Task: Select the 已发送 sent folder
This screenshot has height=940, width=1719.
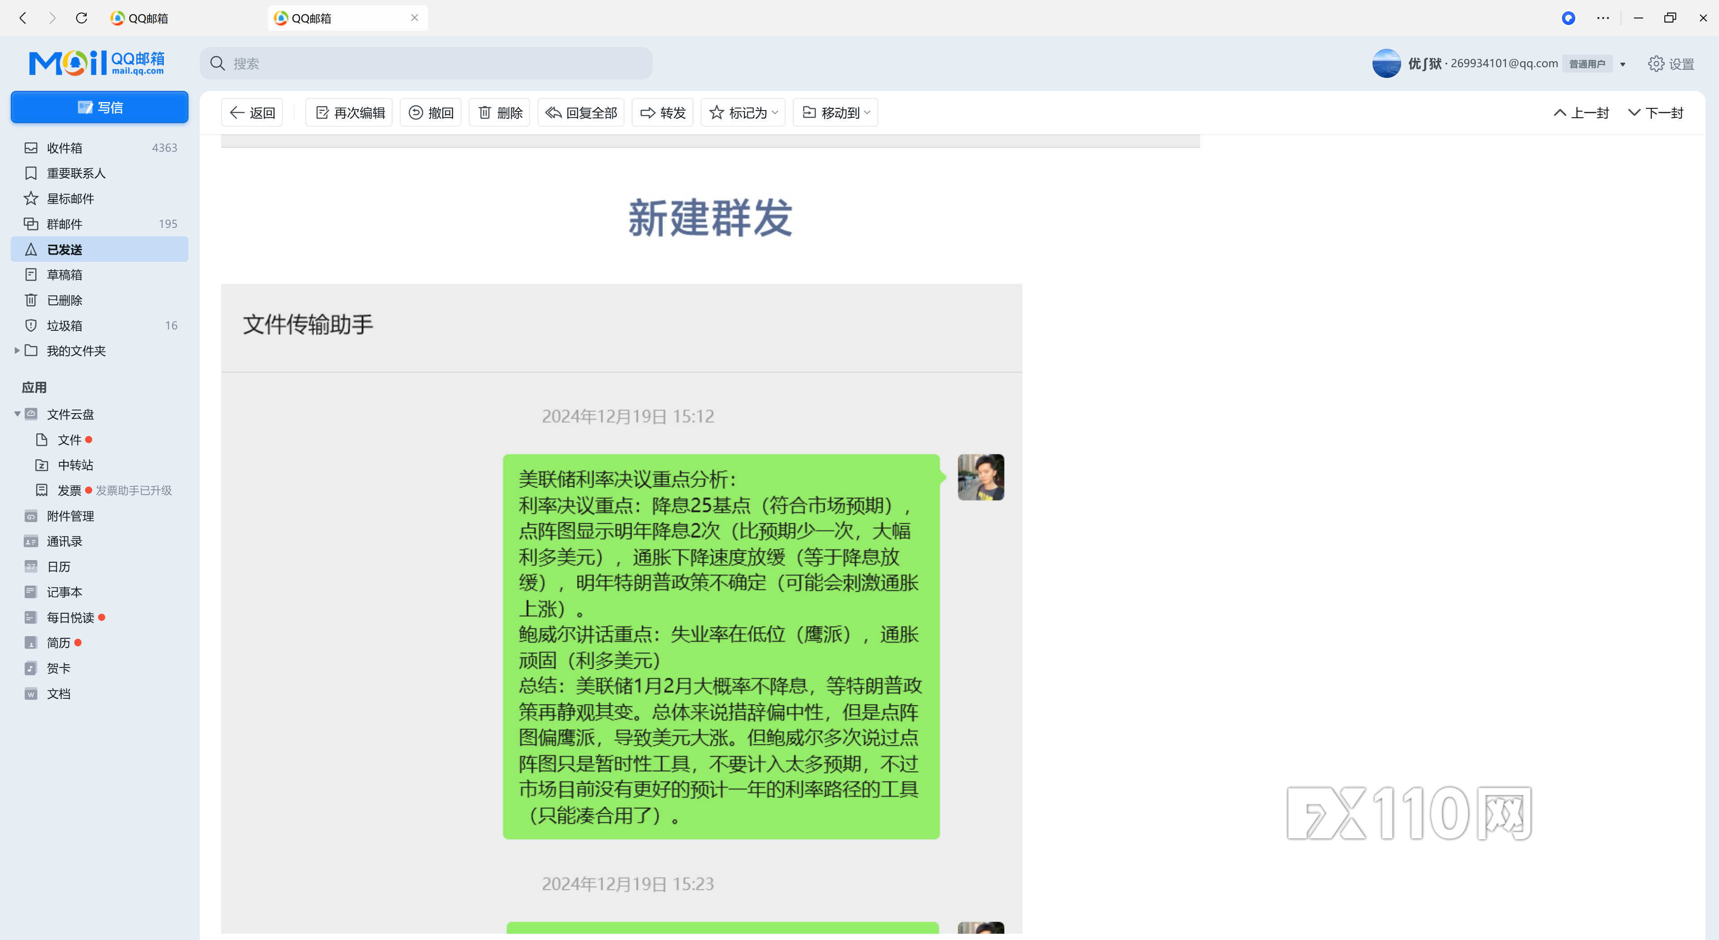Action: coord(99,249)
